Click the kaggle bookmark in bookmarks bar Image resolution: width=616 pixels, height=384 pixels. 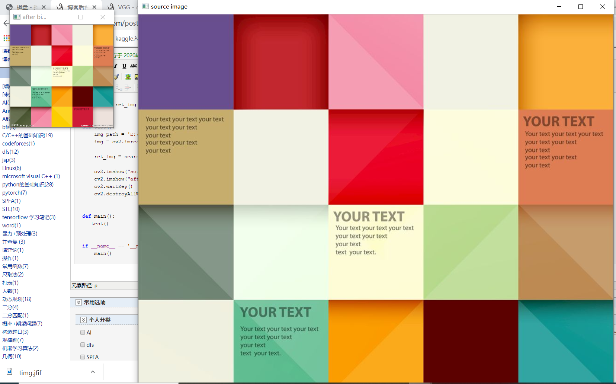pyautogui.click(x=126, y=38)
